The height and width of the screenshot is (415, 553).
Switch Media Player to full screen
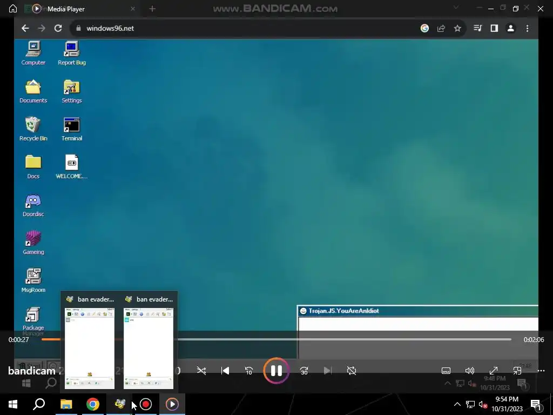click(494, 371)
